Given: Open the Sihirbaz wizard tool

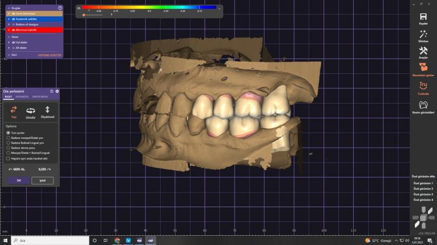Looking at the screenshot, I should pos(423,34).
